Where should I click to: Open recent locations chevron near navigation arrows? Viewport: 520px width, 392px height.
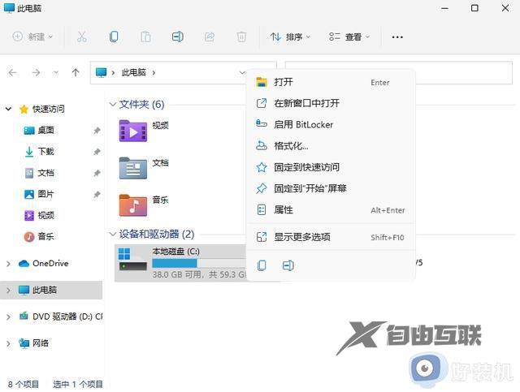[56, 72]
